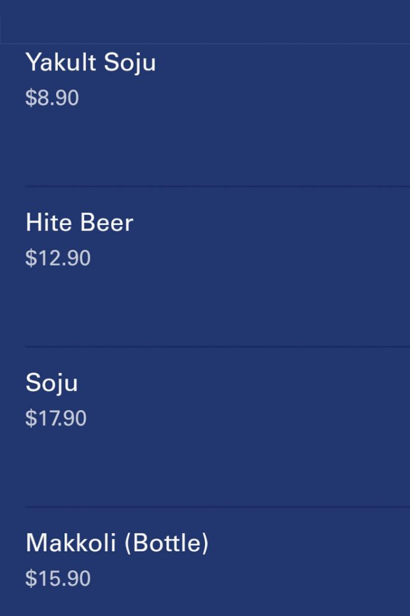Open the Hite Beer menu item
The image size is (410, 616).
point(79,223)
